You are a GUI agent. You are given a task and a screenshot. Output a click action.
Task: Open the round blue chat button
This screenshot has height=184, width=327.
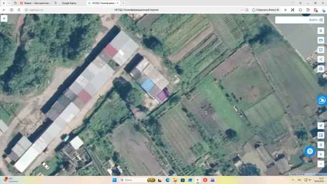(x=310, y=151)
